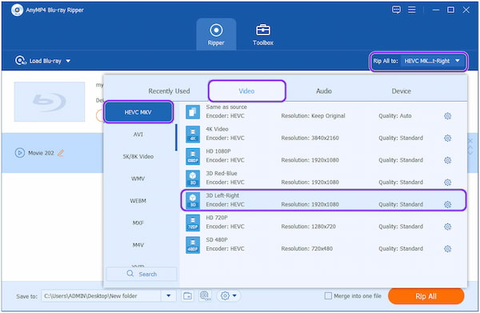Click the HD 720P preset icon

193,223
